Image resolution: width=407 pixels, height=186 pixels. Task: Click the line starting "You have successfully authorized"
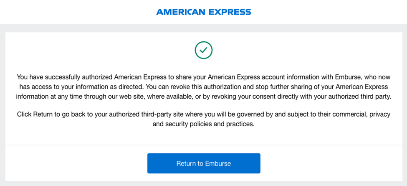[x=204, y=77]
